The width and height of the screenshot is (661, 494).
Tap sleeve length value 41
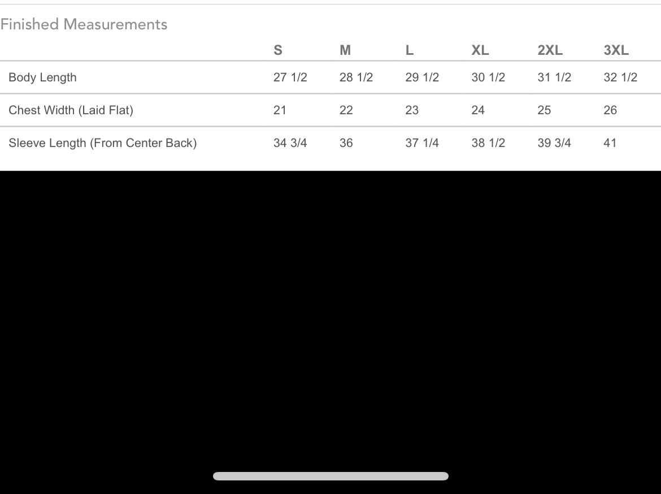[610, 143]
